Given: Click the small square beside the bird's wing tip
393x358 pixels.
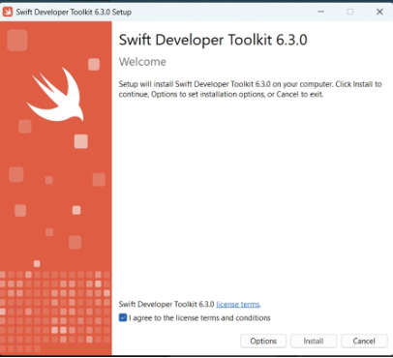Looking at the screenshot, I should point(94,64).
